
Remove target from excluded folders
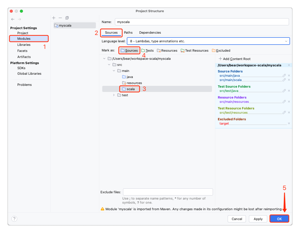pyautogui.click(x=289, y=123)
